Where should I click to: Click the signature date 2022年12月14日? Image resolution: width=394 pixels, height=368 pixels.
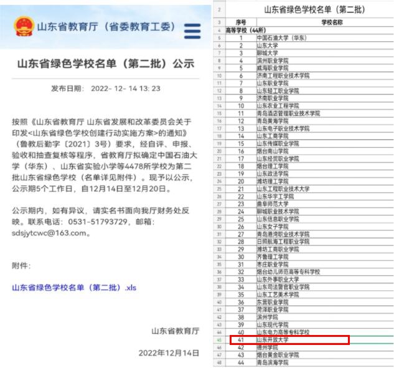(x=169, y=353)
